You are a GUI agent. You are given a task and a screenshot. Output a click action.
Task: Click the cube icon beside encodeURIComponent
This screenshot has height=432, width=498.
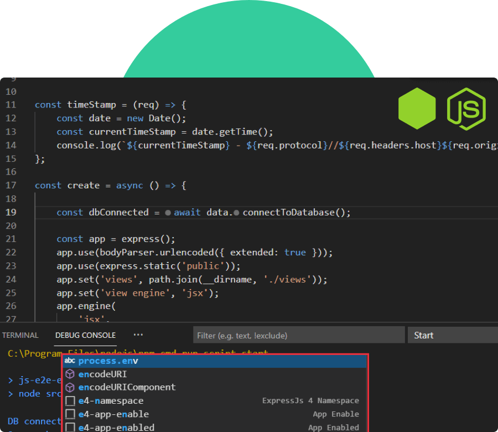70,388
